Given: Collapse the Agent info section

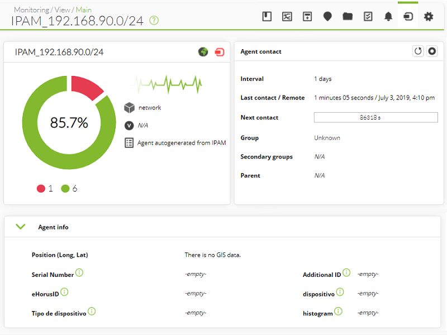Looking at the screenshot, I should click(21, 227).
